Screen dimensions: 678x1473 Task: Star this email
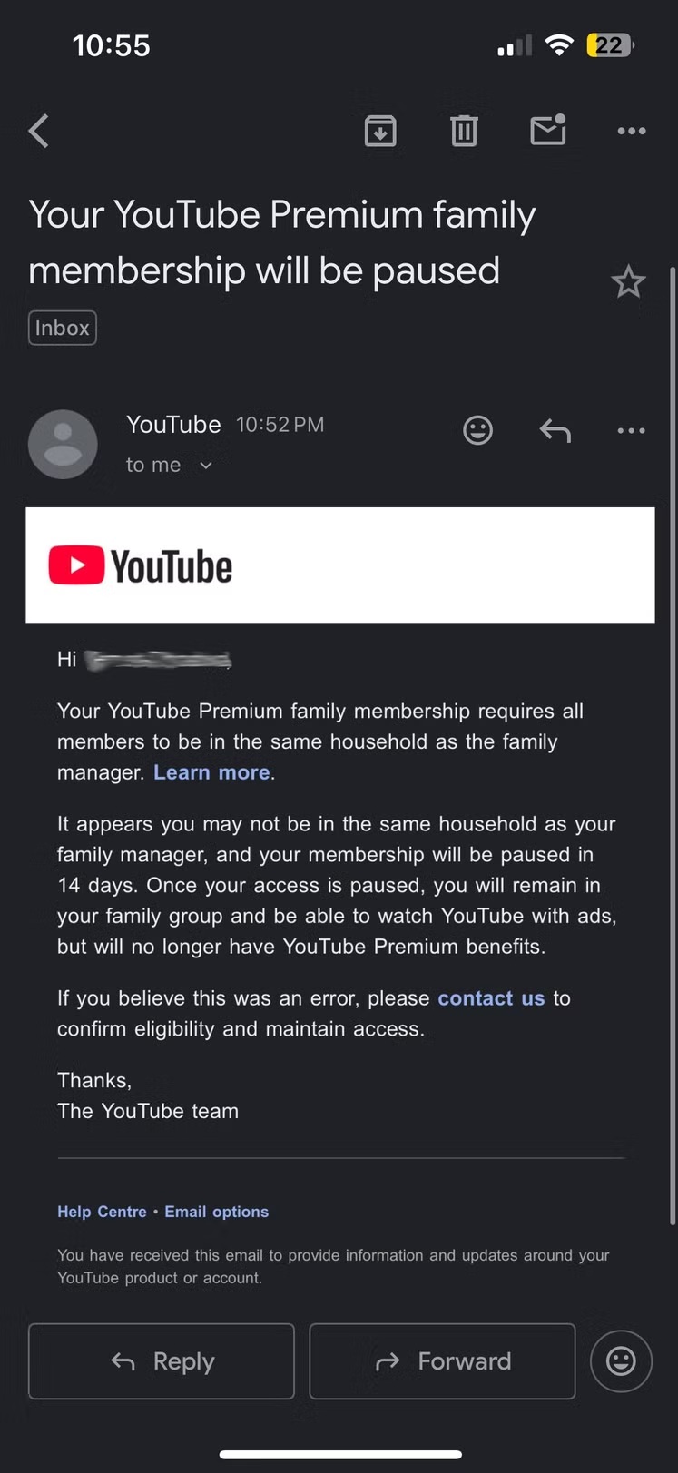point(628,281)
